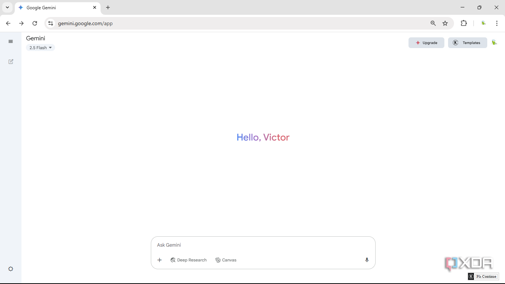
Task: Click the Pls Continue button
Action: click(x=487, y=277)
